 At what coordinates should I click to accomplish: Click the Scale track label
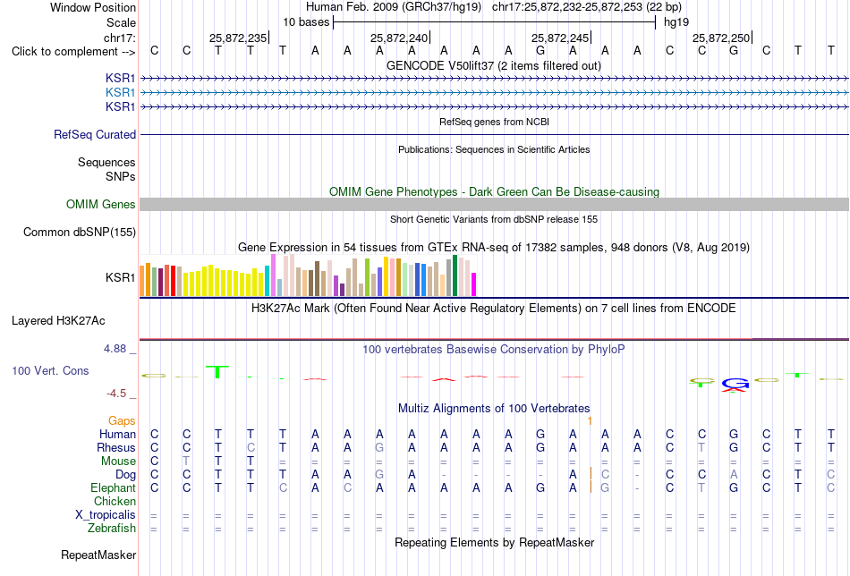(x=121, y=22)
